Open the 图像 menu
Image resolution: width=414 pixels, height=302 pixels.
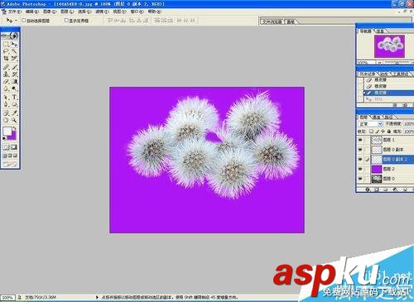tap(50, 12)
